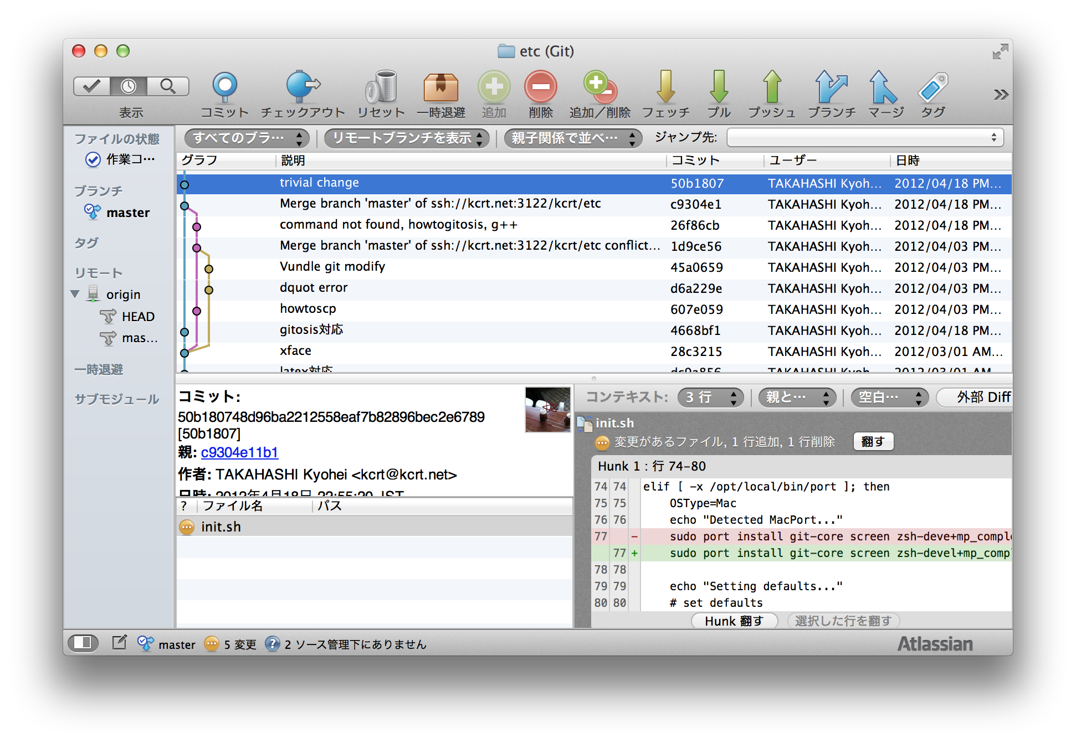Screen dimensions: 1076x743
Task: Click the 翻す reverse file button
Action: pyautogui.click(x=873, y=442)
